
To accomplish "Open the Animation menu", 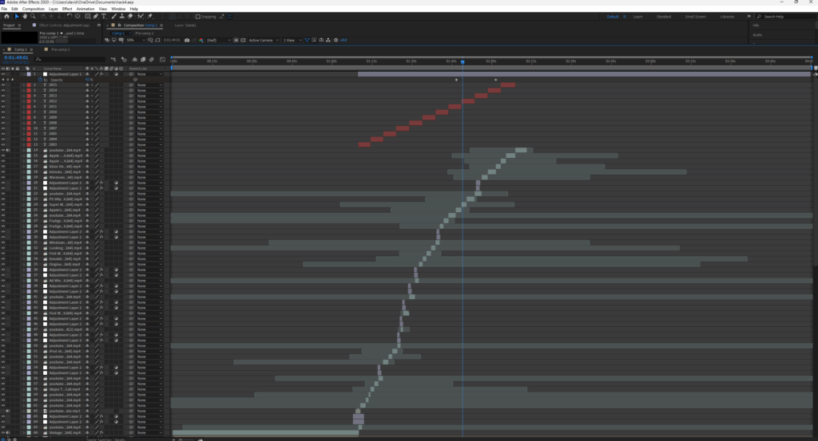I will pyautogui.click(x=85, y=9).
